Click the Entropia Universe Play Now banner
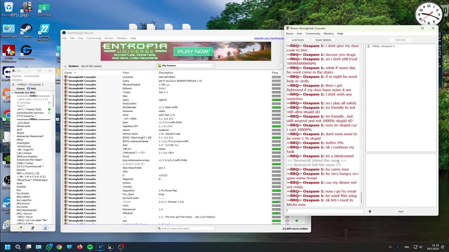Viewport: 449px width, 252px height. 186,51
